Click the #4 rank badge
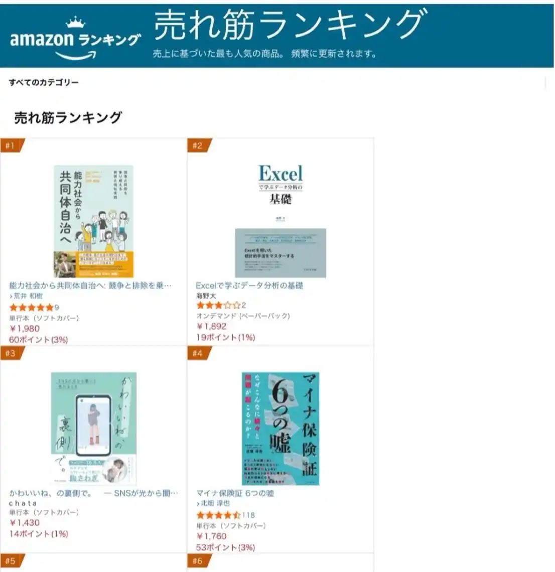Screen dimensions: 555x572 point(197,353)
